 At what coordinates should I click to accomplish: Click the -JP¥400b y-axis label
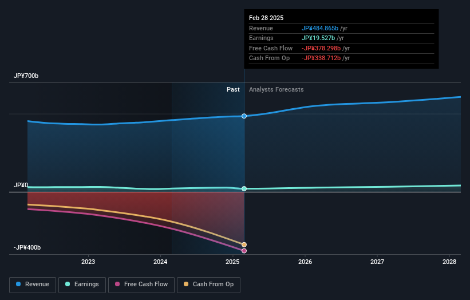pos(27,247)
